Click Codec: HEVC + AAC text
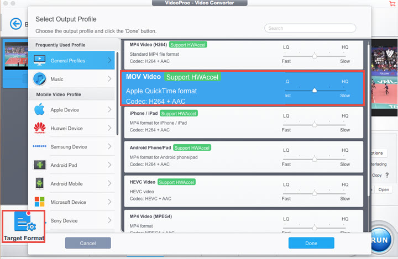Image resolution: width=398 pixels, height=259 pixels. coord(150,199)
